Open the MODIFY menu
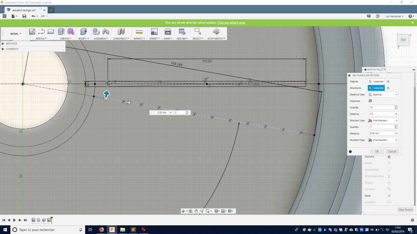 pyautogui.click(x=83, y=39)
